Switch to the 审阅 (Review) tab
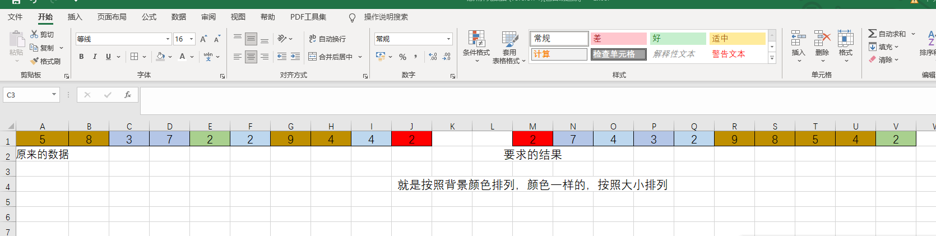936x236 pixels. 208,17
